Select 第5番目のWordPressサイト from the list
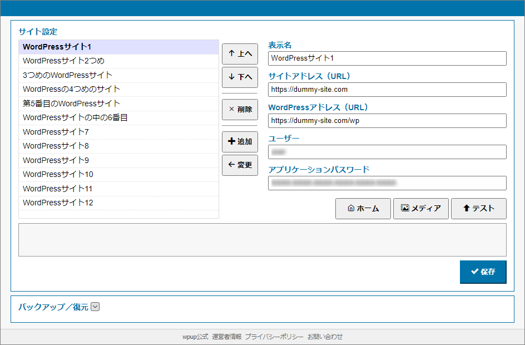The height and width of the screenshot is (345, 525). pyautogui.click(x=71, y=103)
